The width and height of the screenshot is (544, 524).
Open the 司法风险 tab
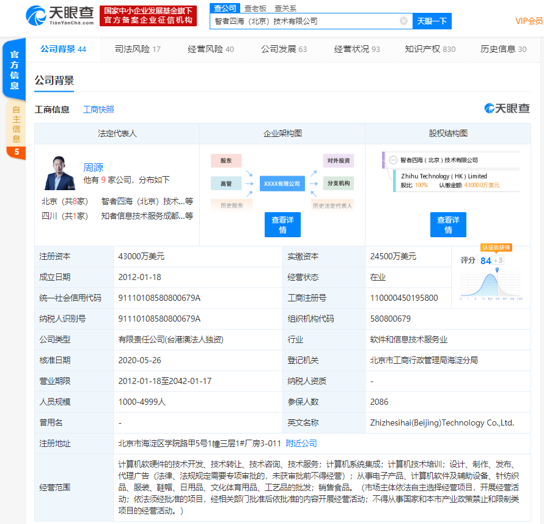click(138, 49)
